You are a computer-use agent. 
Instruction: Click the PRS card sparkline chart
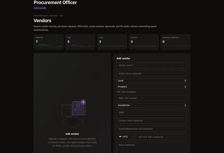click(80, 46)
